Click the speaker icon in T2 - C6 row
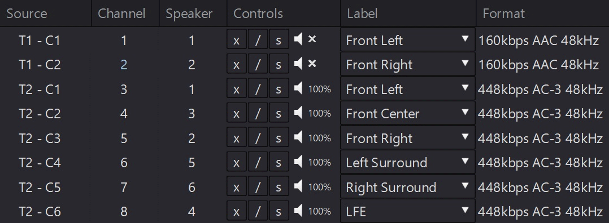Image resolution: width=609 pixels, height=223 pixels. (x=298, y=211)
